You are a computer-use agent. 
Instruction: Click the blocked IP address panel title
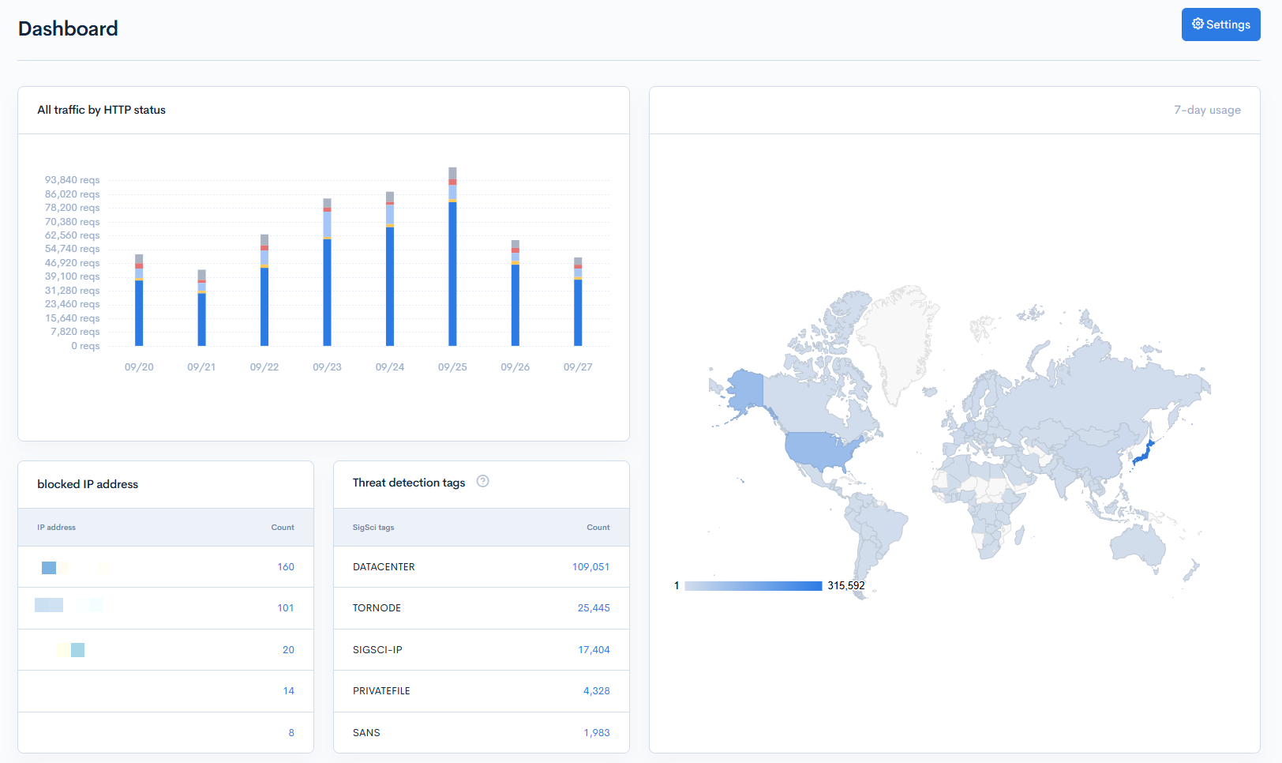tap(88, 484)
